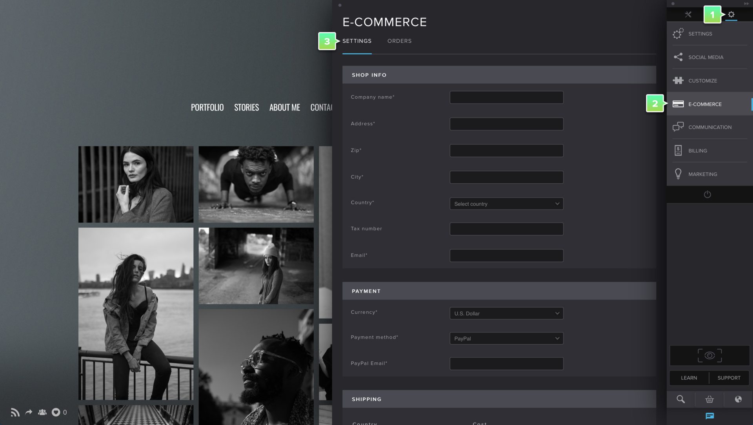753x425 pixels.
Task: Switch to the Settings tab
Action: click(x=357, y=41)
